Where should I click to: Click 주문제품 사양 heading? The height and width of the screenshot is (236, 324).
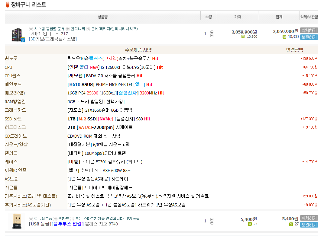(138, 50)
